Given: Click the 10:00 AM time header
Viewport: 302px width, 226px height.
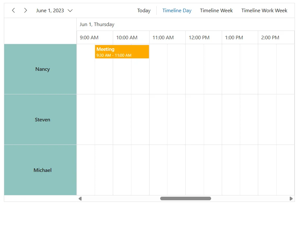Looking at the screenshot, I should [131, 37].
